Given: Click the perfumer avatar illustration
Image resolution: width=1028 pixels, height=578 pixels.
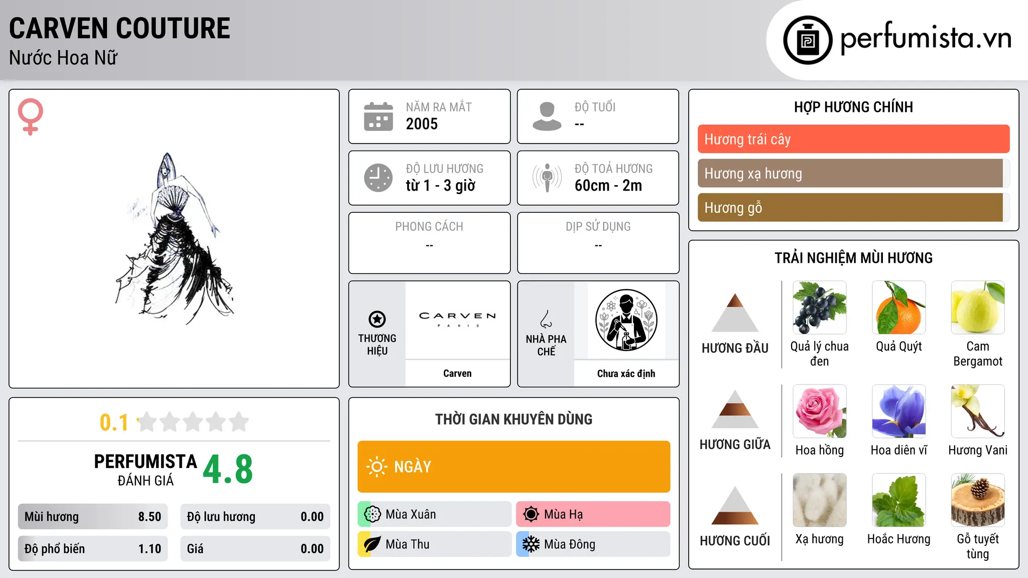Looking at the screenshot, I should point(626,320).
